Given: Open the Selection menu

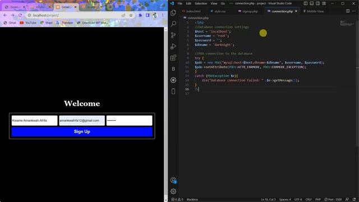Looking at the screenshot, I should 201,3.
